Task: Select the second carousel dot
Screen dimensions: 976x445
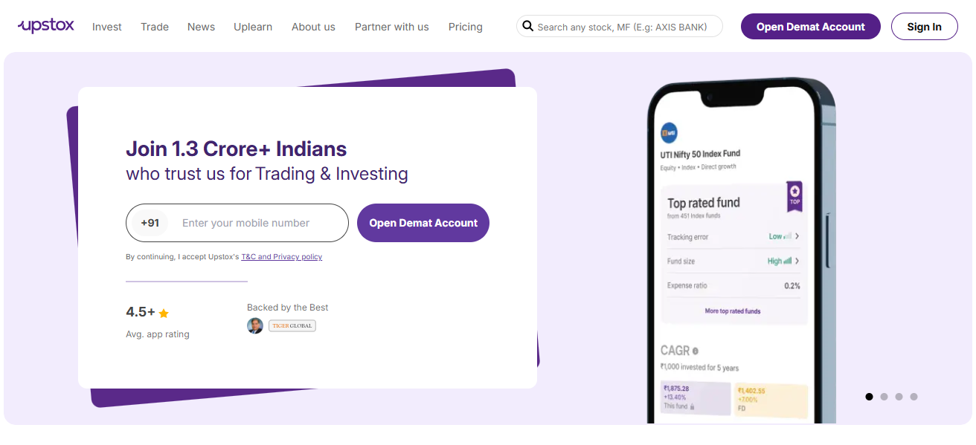Action: (x=884, y=397)
